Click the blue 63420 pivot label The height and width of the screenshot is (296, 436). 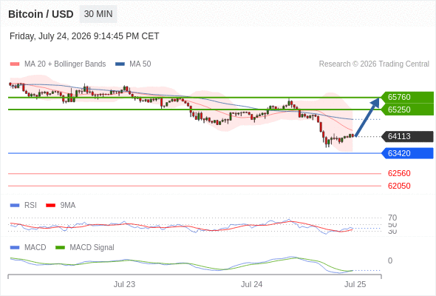[407, 153]
